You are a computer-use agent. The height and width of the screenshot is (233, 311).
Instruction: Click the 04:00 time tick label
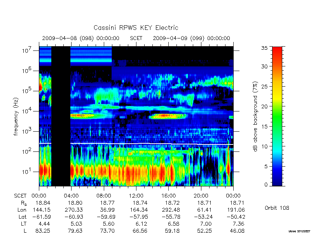coord(71,196)
